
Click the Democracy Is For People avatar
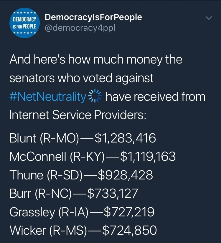[x=23, y=23]
